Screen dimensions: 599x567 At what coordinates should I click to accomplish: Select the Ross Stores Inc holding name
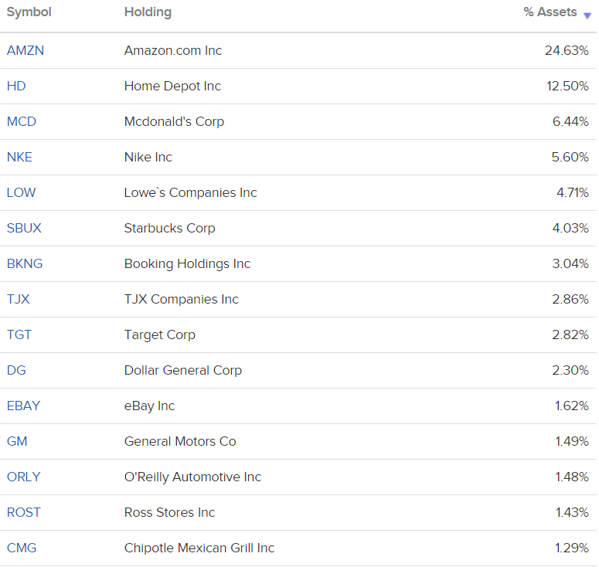point(169,512)
